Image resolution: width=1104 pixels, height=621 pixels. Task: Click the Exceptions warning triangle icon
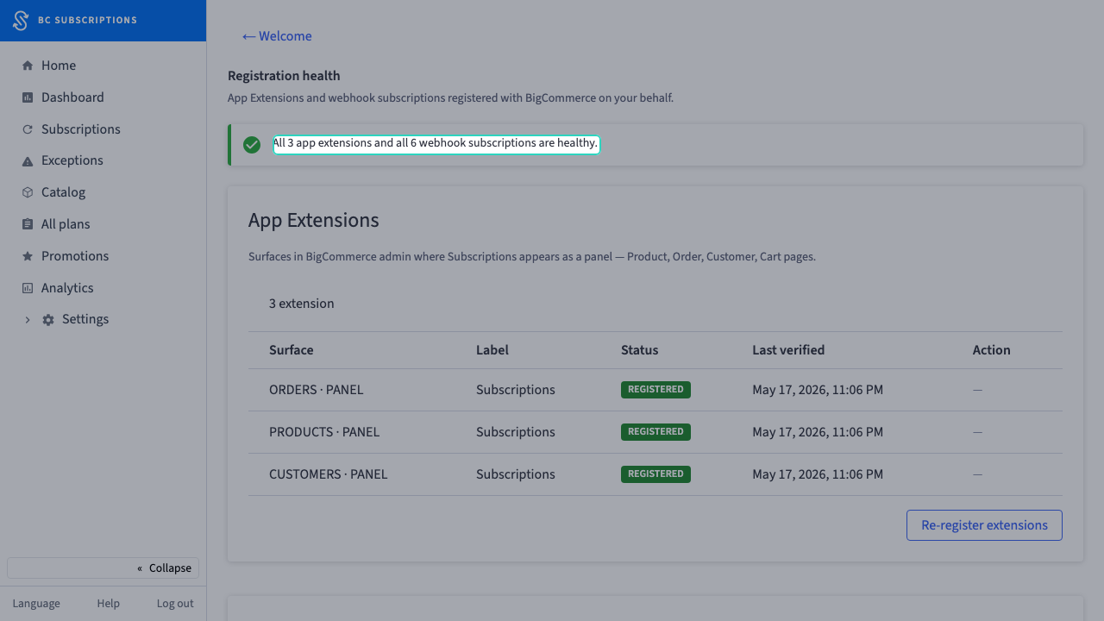coord(28,161)
